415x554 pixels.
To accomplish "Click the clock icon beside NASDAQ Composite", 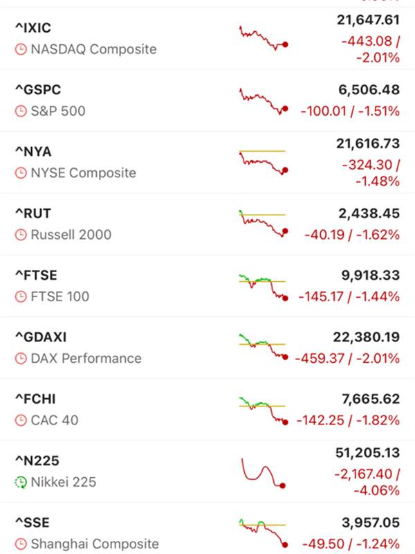I will (21, 49).
